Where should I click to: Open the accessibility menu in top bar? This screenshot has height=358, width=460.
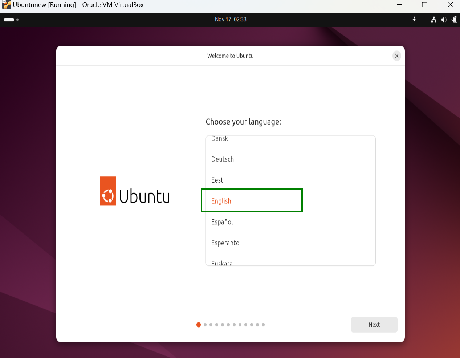414,20
